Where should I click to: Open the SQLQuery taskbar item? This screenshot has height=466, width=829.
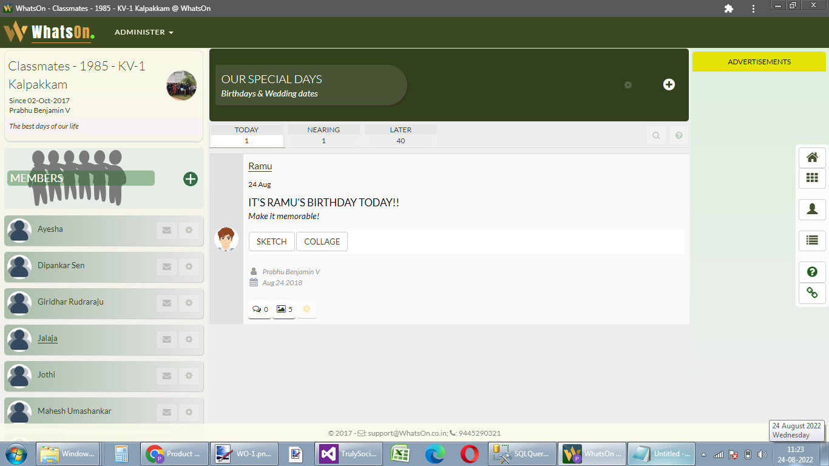(x=521, y=454)
